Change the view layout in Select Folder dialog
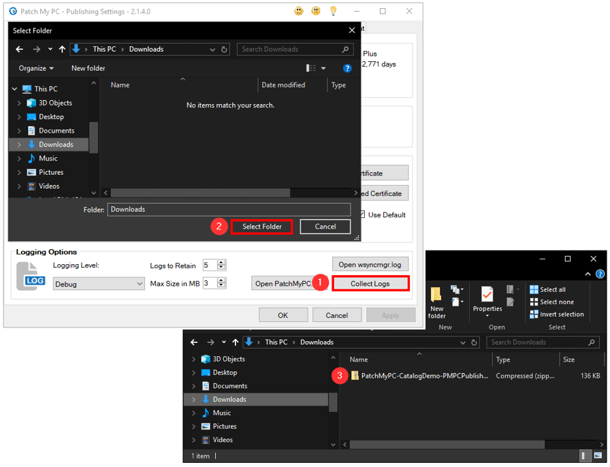This screenshot has height=467, width=610. [x=311, y=69]
